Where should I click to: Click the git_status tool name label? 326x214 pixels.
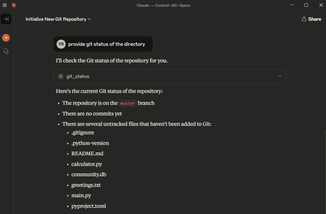(78, 76)
